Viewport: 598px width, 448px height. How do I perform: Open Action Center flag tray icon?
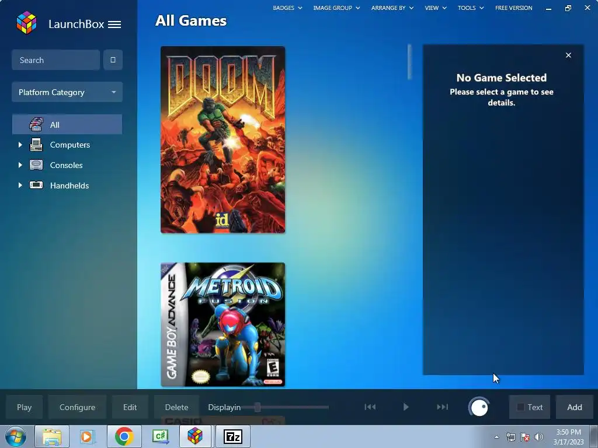click(x=525, y=437)
